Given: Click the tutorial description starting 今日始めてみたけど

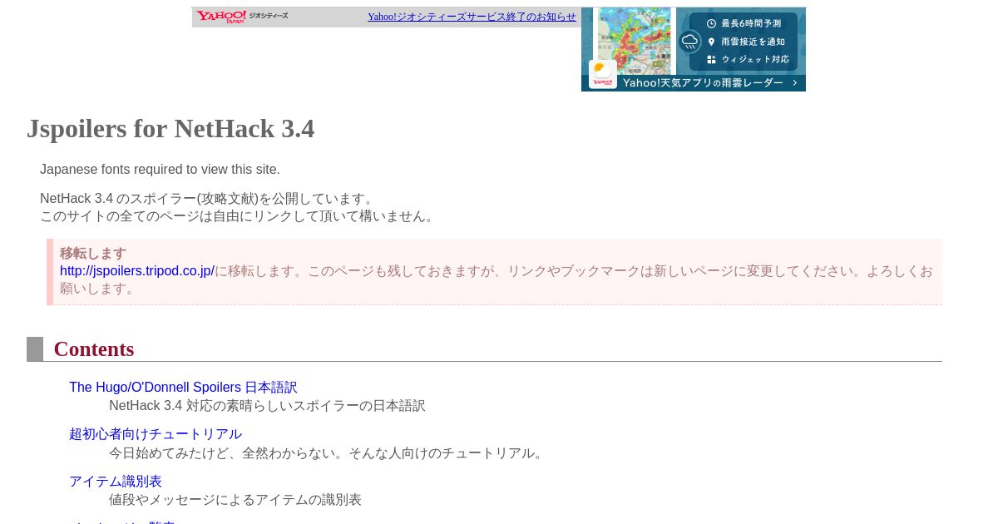Looking at the screenshot, I should (x=328, y=453).
